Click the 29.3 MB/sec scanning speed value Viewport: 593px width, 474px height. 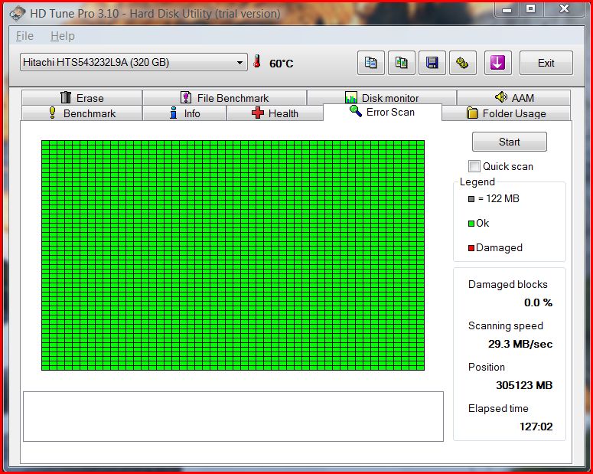pyautogui.click(x=520, y=344)
